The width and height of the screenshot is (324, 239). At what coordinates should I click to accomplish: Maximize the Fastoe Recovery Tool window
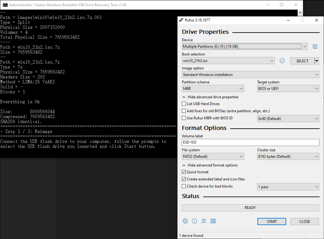282,5
